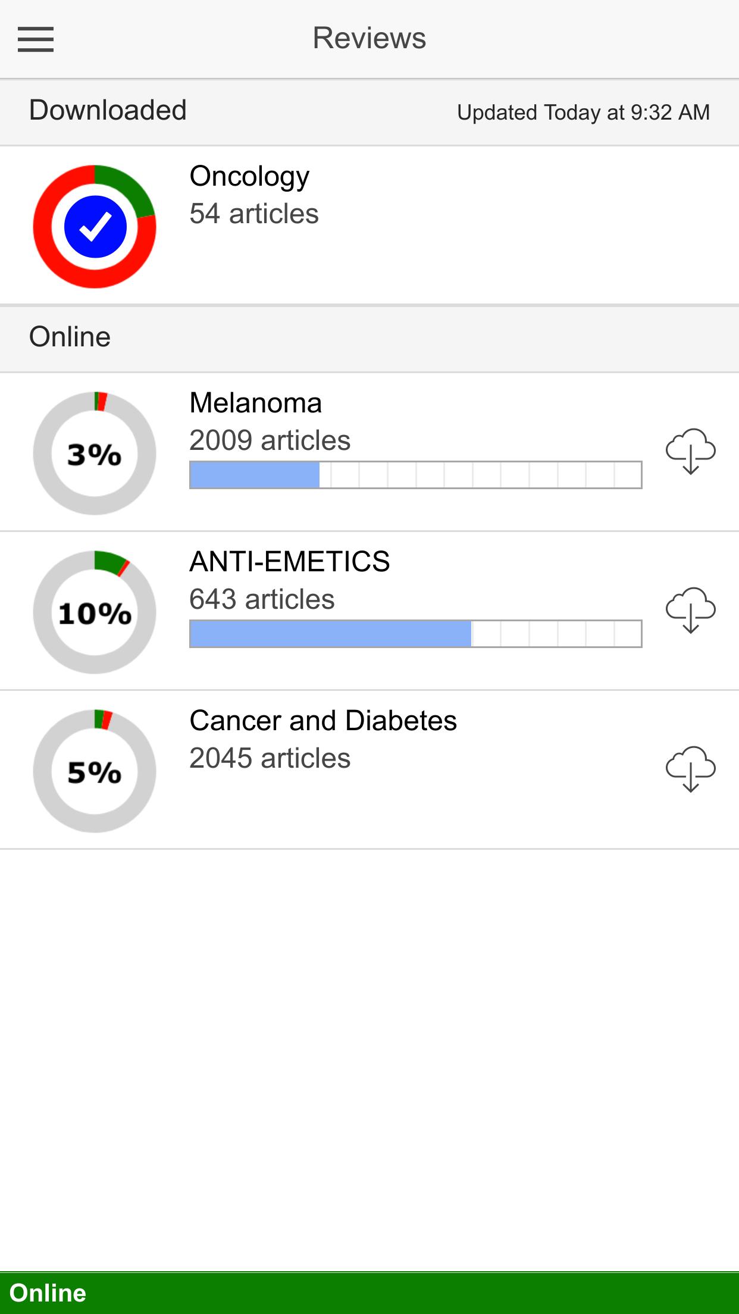The width and height of the screenshot is (739, 1314).
Task: Download the ANTI-EMETICS review
Action: [x=690, y=610]
